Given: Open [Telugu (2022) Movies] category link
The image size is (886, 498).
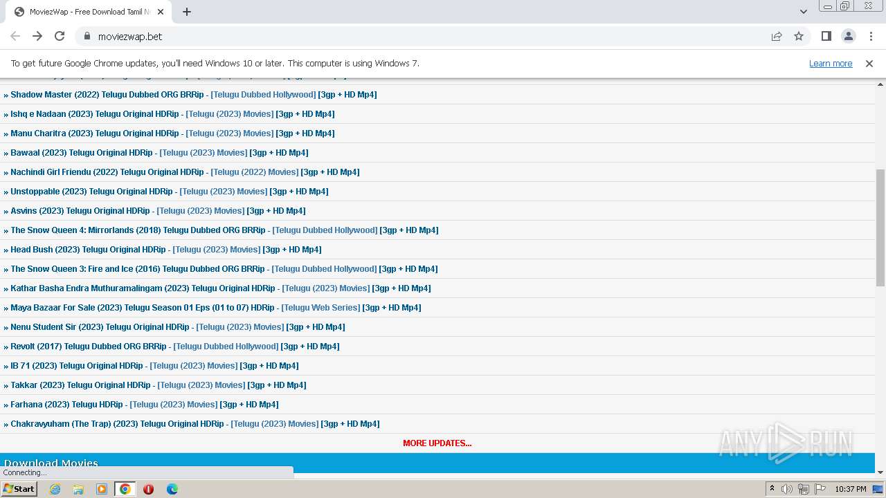Looking at the screenshot, I should (x=255, y=172).
